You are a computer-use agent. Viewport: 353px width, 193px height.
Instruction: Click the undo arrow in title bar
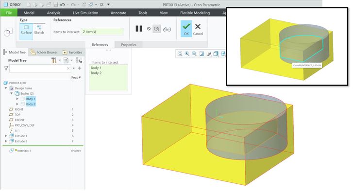63,4
